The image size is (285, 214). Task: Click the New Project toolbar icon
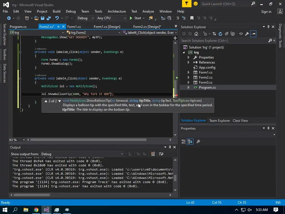[x=27, y=18]
